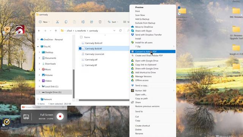Refresh the carnnady folder view

[x=120, y=30]
